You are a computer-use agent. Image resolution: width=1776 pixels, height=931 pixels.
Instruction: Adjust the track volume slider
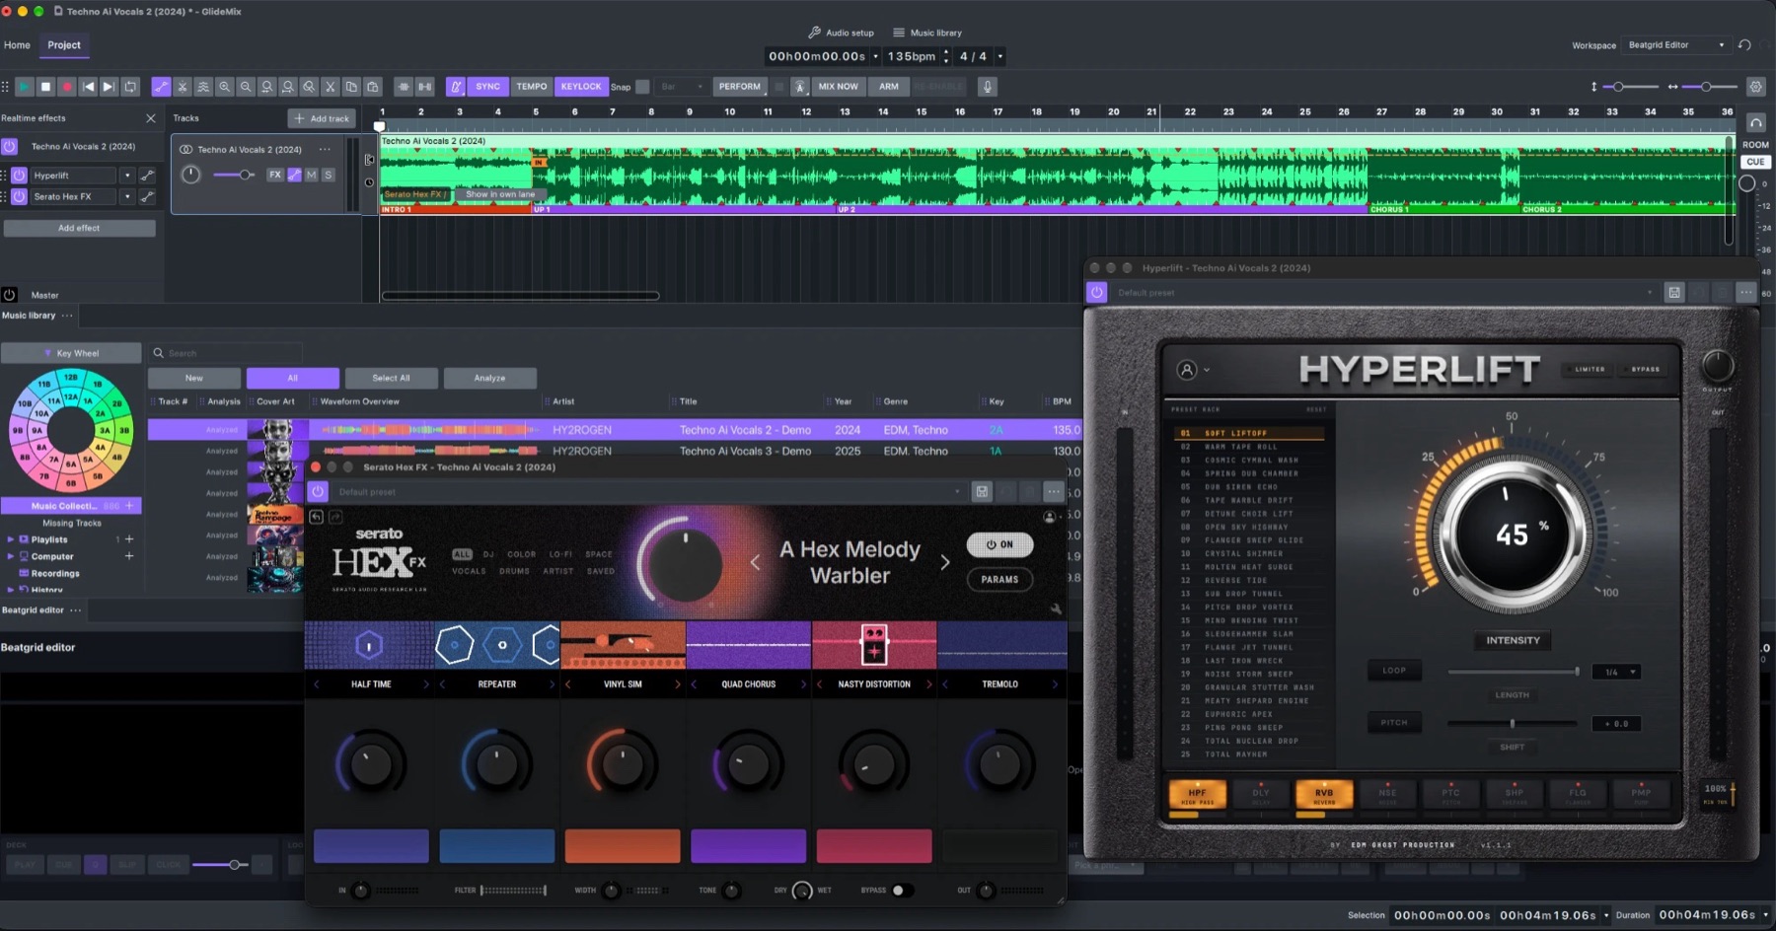234,175
